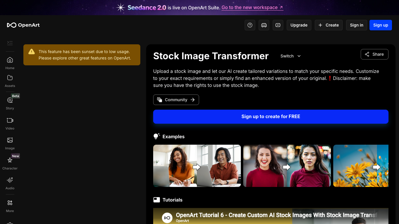Click the OpenArt channel avatar on video

[x=167, y=218]
